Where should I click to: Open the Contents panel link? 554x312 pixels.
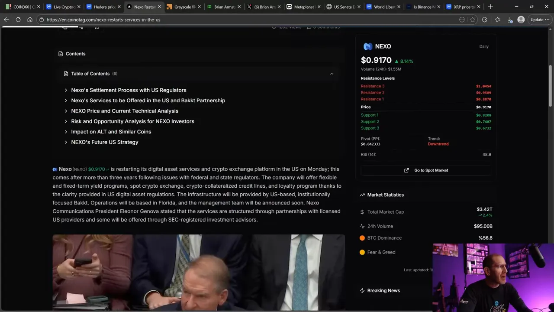click(75, 53)
